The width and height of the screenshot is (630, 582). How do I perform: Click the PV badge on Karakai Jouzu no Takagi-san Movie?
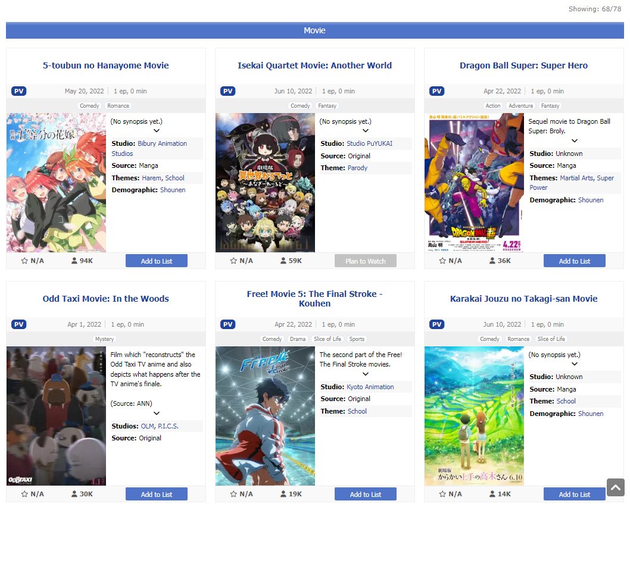tap(436, 324)
